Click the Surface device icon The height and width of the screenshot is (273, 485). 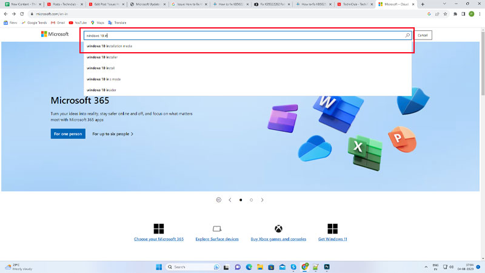[217, 229]
